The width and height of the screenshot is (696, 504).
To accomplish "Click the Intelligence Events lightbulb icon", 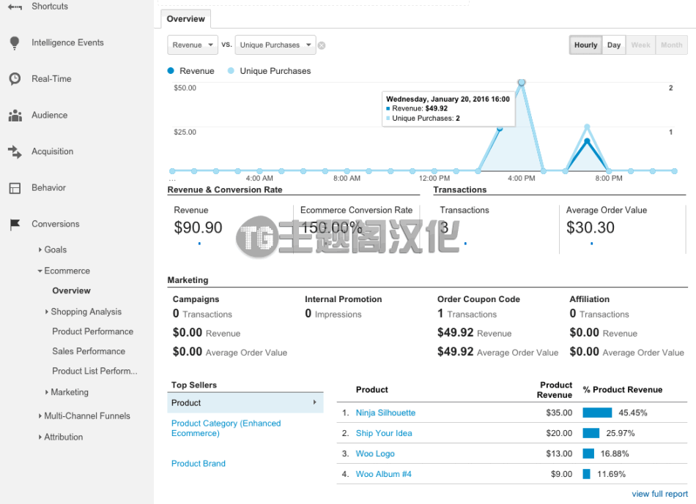I will [x=15, y=43].
